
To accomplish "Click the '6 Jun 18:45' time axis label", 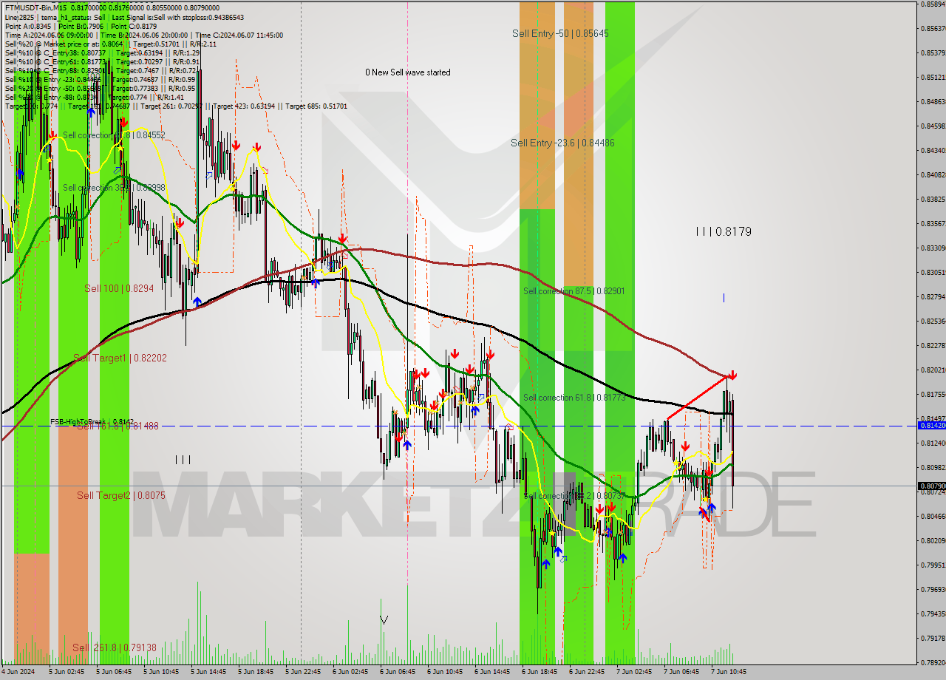I will click(x=540, y=672).
